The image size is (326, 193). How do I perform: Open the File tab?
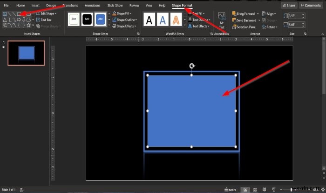click(x=6, y=6)
